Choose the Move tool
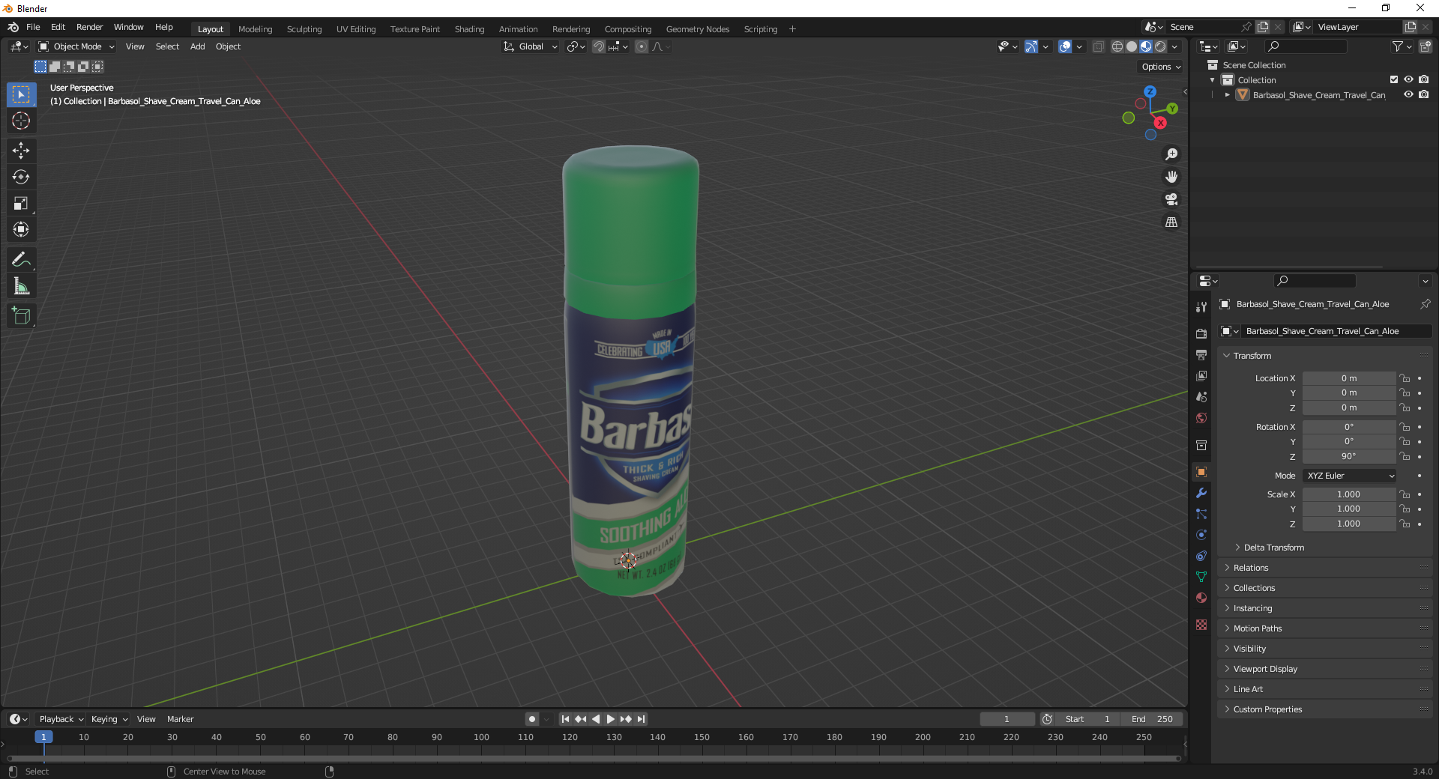 (21, 151)
